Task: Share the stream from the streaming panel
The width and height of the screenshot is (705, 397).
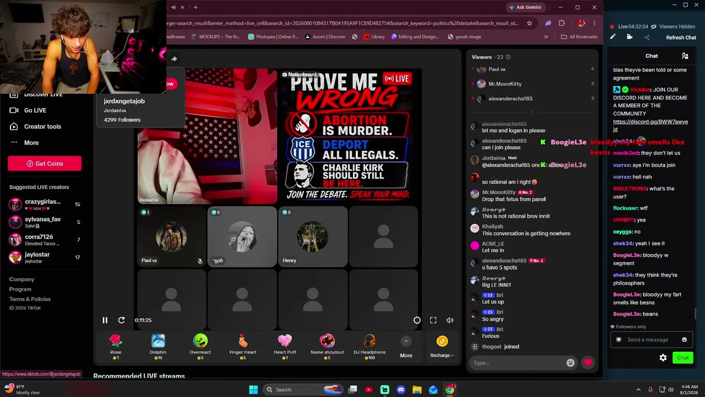Action: (647, 37)
